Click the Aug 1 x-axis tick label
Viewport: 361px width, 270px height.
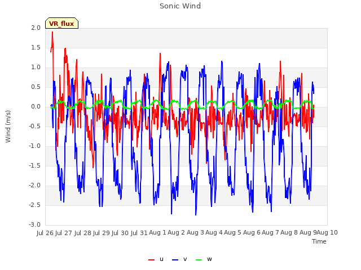point(157,232)
